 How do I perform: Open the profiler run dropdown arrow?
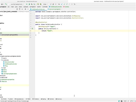[36, 4]
